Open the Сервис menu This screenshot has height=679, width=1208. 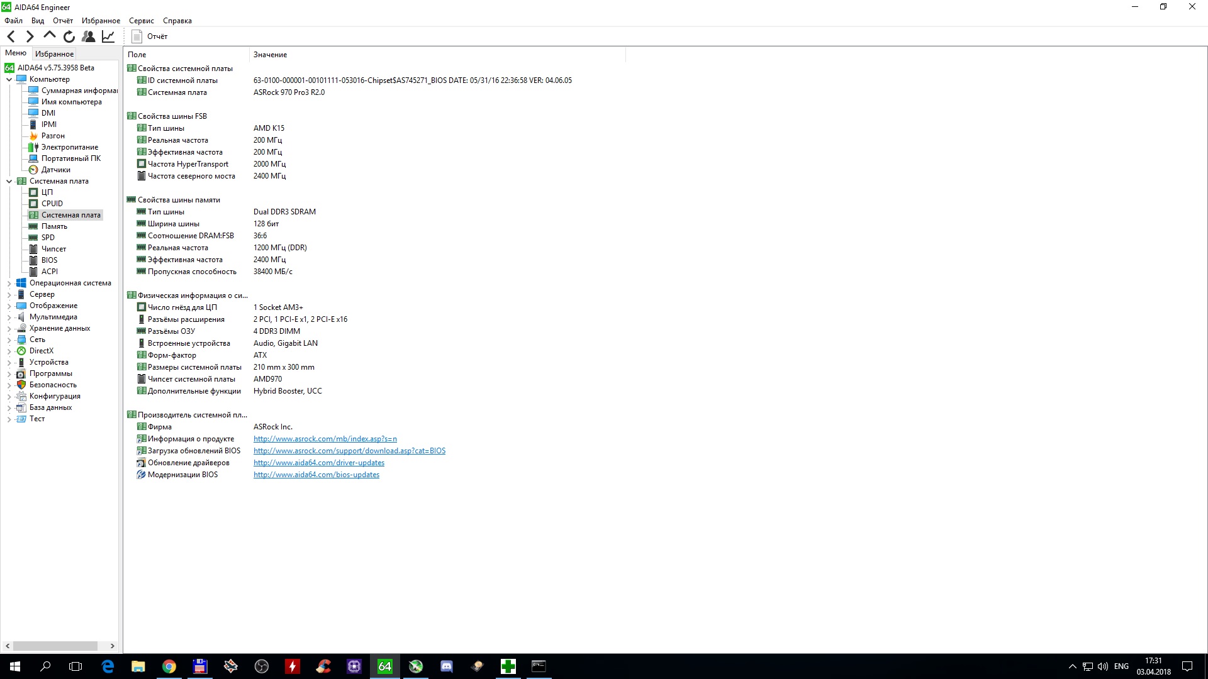[141, 21]
